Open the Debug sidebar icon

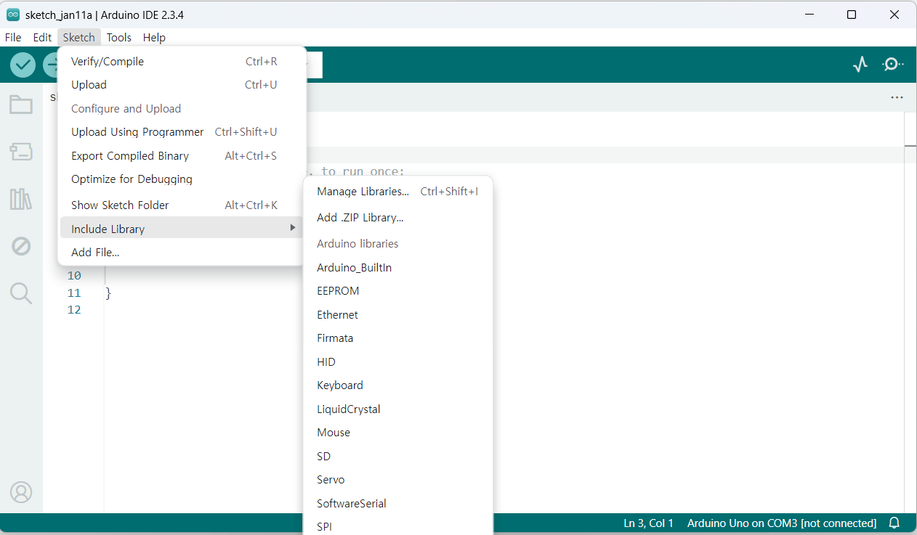pos(21,246)
